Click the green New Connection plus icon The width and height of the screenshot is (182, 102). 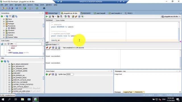[x=2, y=16]
